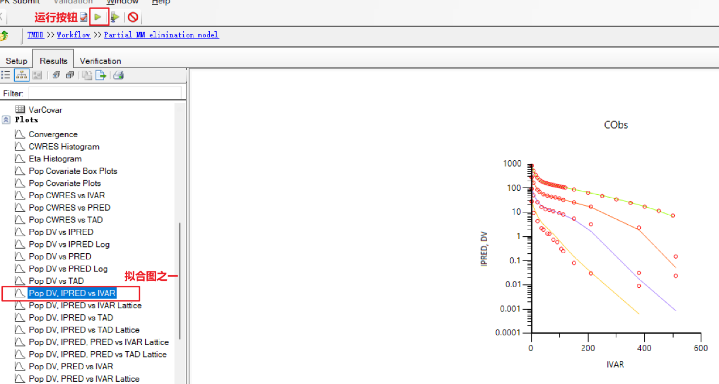Click the greyed thumbnail view icon
This screenshot has height=384, width=719.
pos(37,75)
